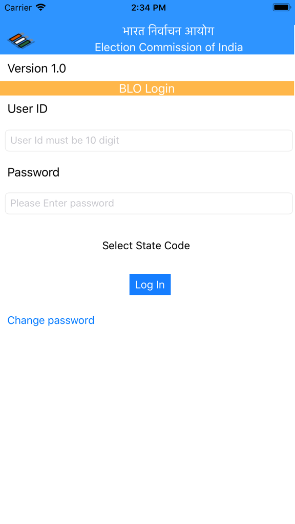The width and height of the screenshot is (295, 524).
Task: Click the orange BLO Login banner
Action: 147,88
